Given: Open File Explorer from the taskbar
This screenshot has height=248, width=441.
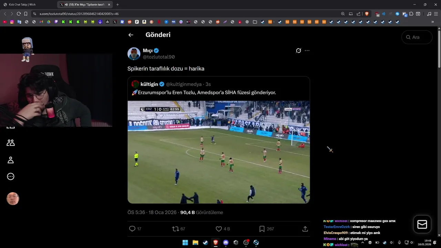Looking at the screenshot, I should (x=195, y=242).
